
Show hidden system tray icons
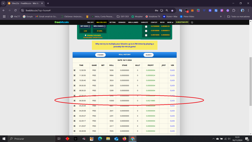click(213, 139)
